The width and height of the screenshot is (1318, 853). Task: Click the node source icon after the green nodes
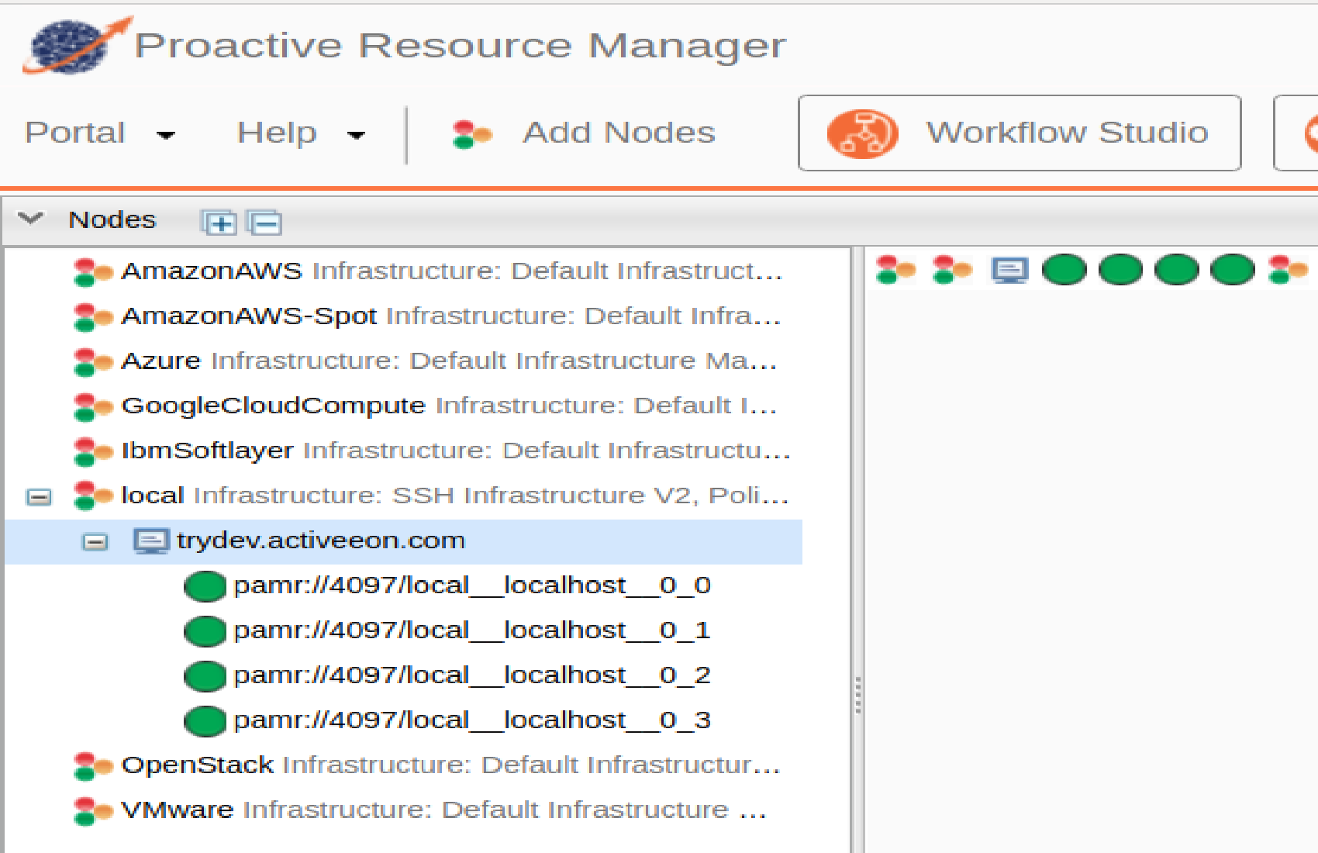pyautogui.click(x=1288, y=270)
